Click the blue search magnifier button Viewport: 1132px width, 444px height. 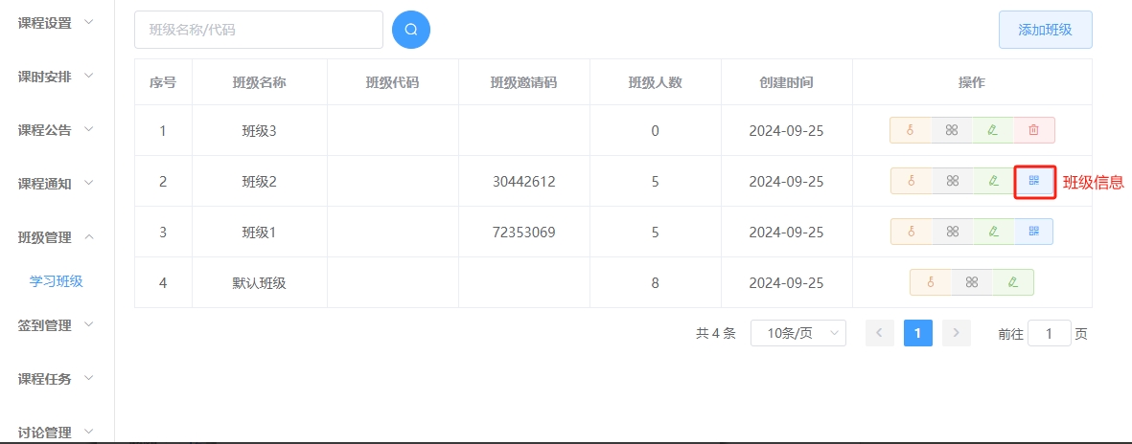pos(411,30)
